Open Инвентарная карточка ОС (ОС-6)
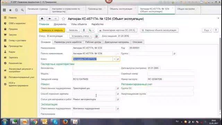Viewport: 222px width, 125px height. point(118,30)
